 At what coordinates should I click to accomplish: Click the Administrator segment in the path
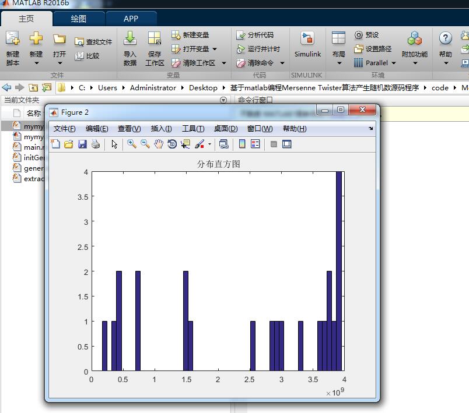(x=153, y=88)
